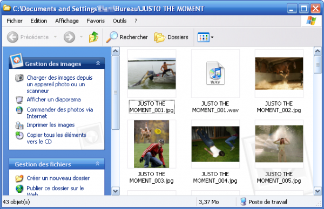The height and width of the screenshot is (209, 324).
Task: Click the JUSTO THE MOMENT_001.wav file name
Action: point(215,107)
